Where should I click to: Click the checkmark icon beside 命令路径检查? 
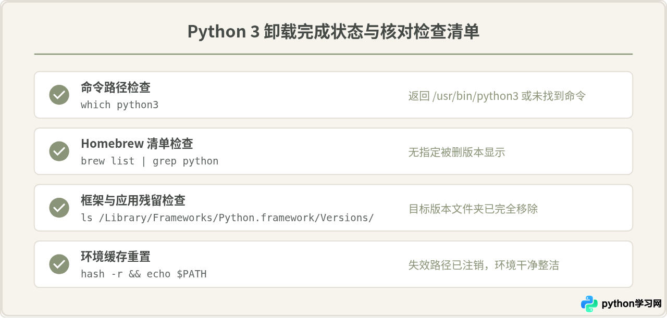click(x=59, y=95)
